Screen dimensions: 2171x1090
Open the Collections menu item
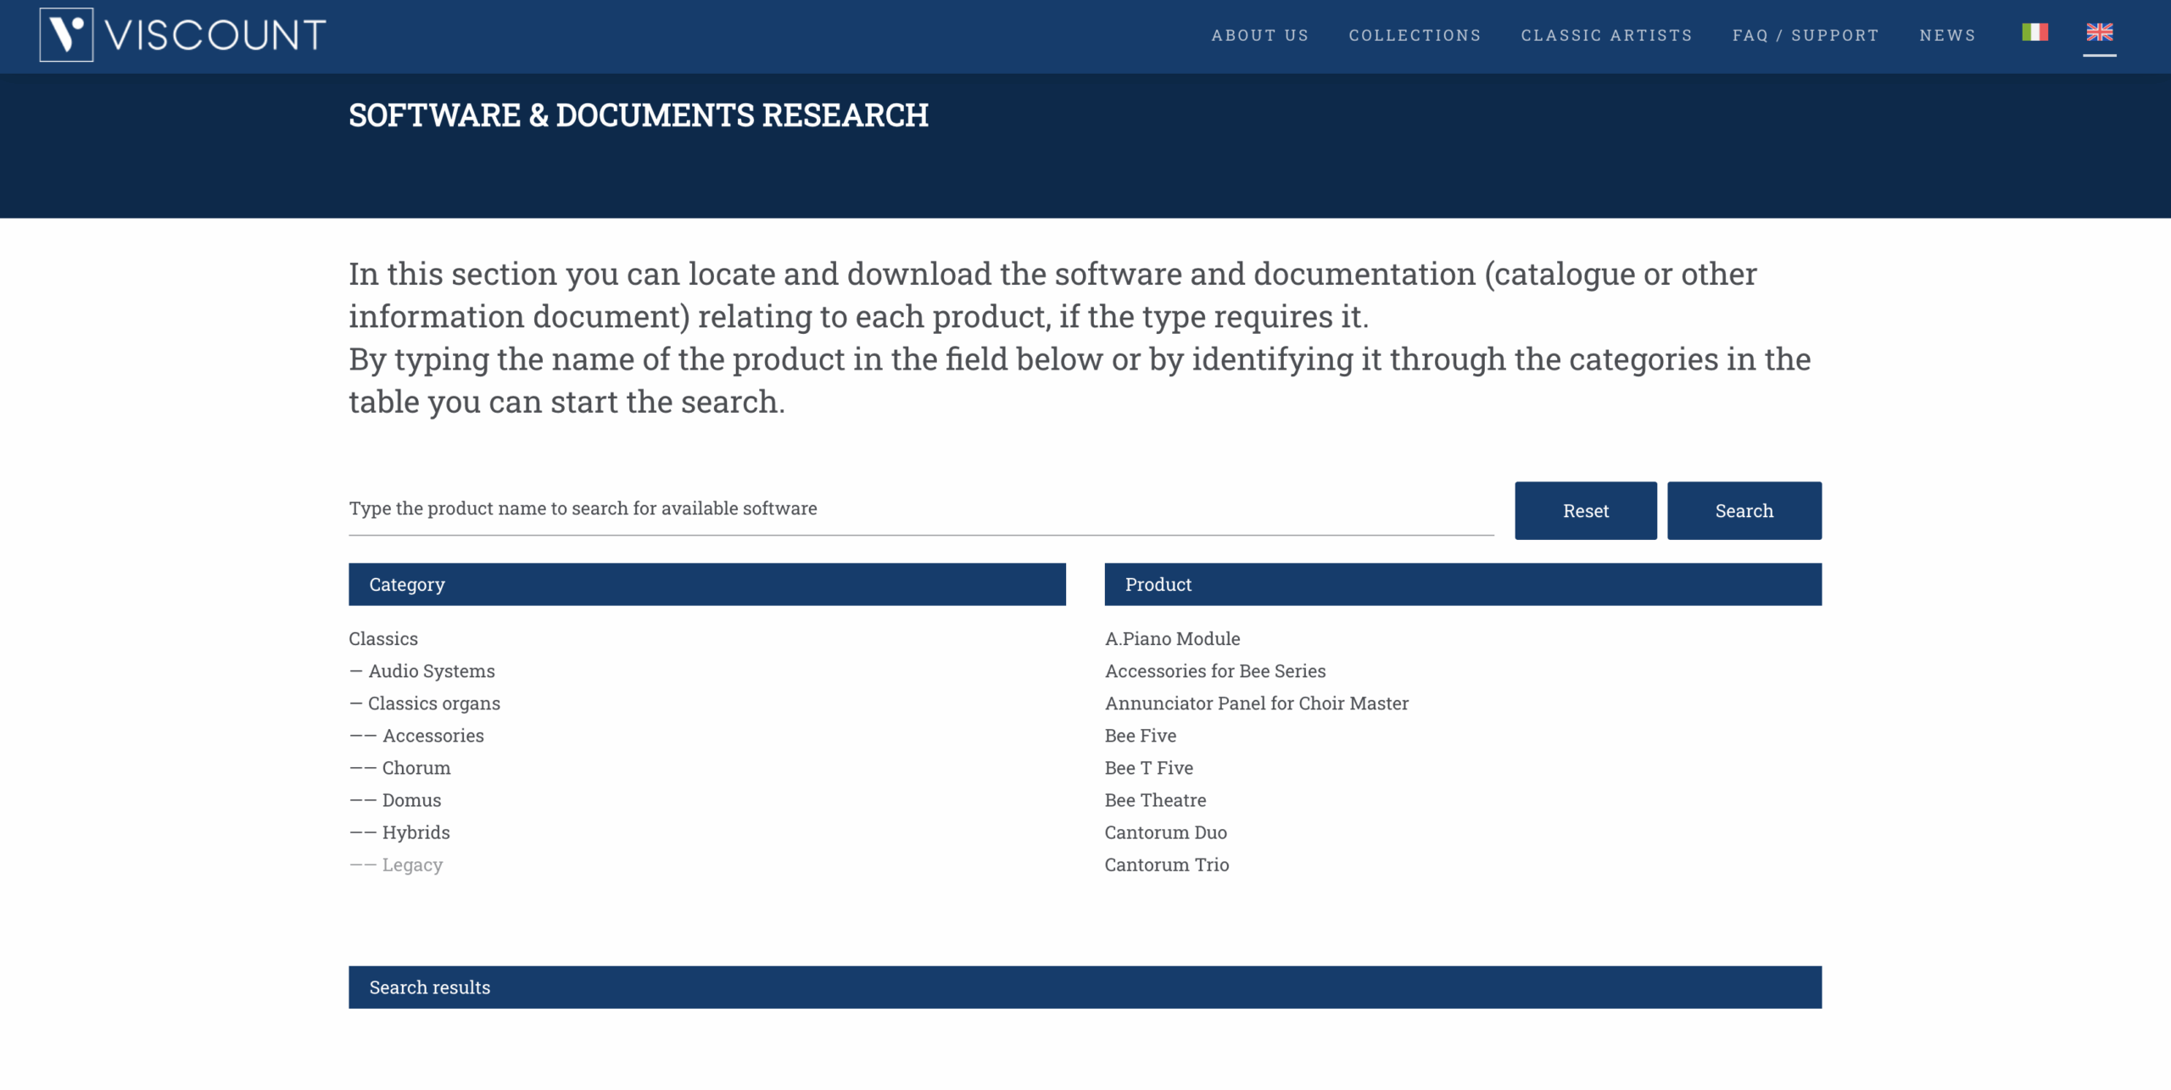(x=1415, y=36)
